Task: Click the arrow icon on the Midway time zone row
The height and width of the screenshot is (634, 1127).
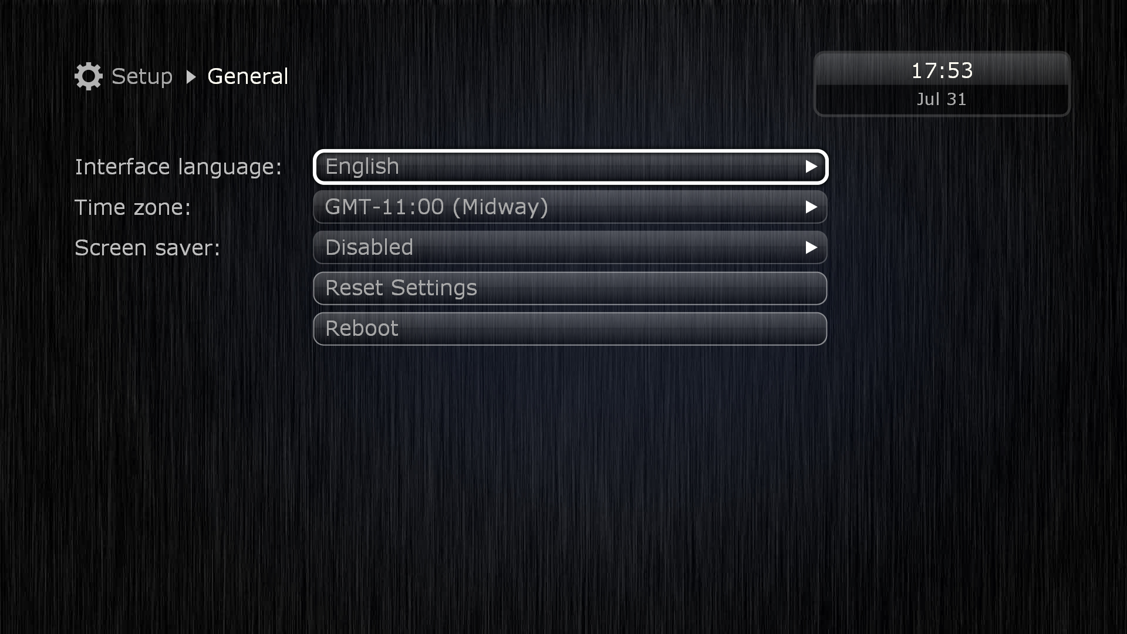Action: [811, 207]
